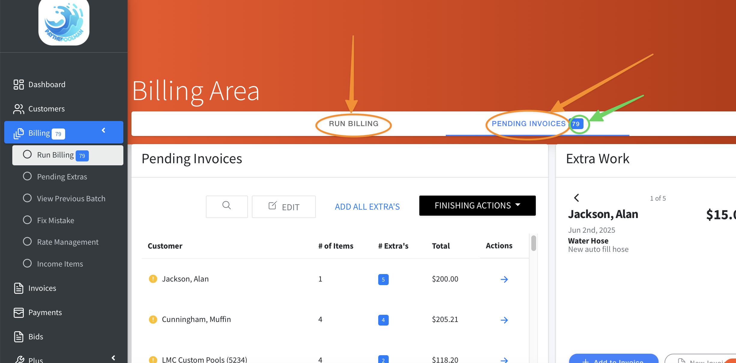Select View Previous Batch option
The width and height of the screenshot is (736, 363).
[27, 198]
